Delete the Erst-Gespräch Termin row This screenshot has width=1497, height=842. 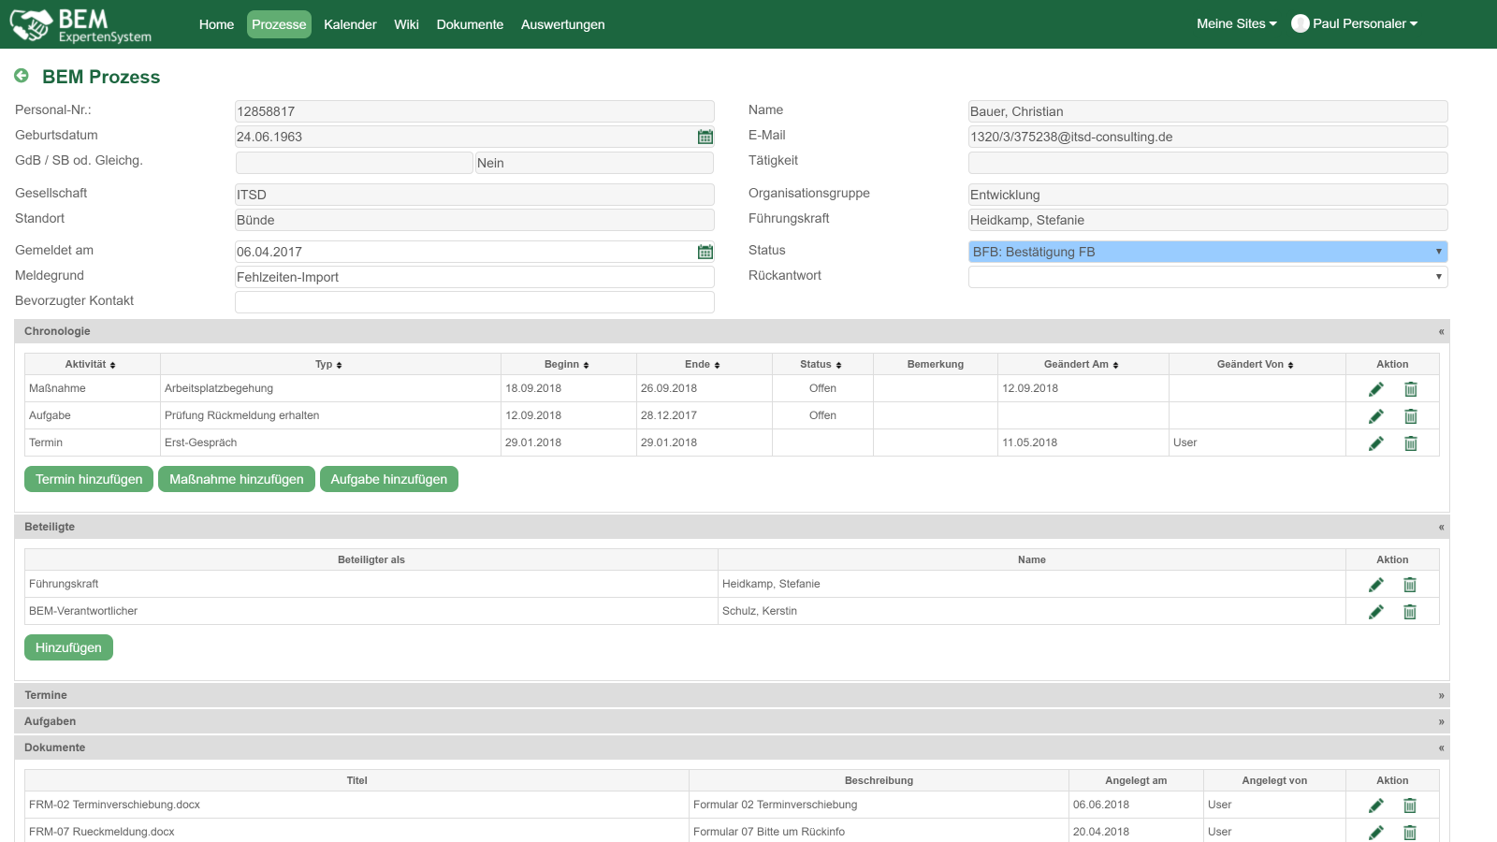click(x=1410, y=443)
